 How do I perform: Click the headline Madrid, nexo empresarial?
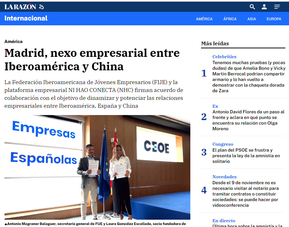(92, 60)
